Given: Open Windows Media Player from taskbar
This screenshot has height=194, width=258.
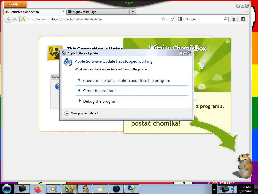Looking at the screenshot, I should [x=53, y=189].
